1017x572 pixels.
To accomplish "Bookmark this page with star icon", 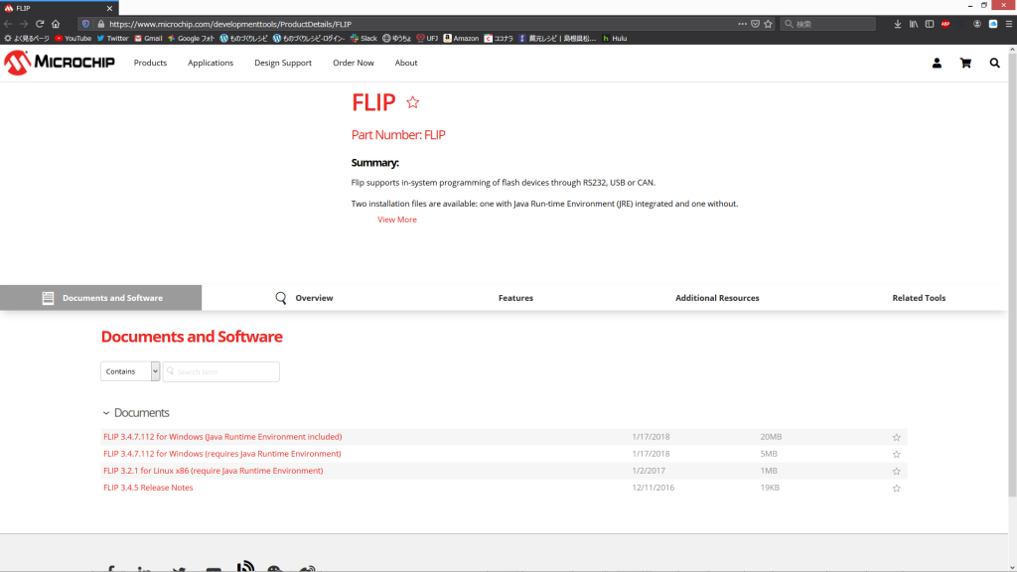I will click(768, 24).
